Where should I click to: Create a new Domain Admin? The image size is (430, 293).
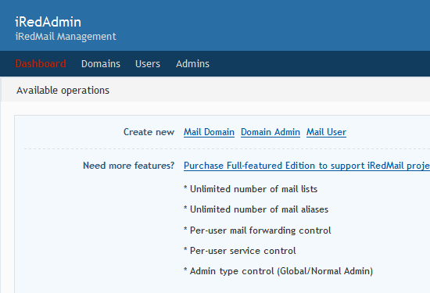(x=271, y=132)
